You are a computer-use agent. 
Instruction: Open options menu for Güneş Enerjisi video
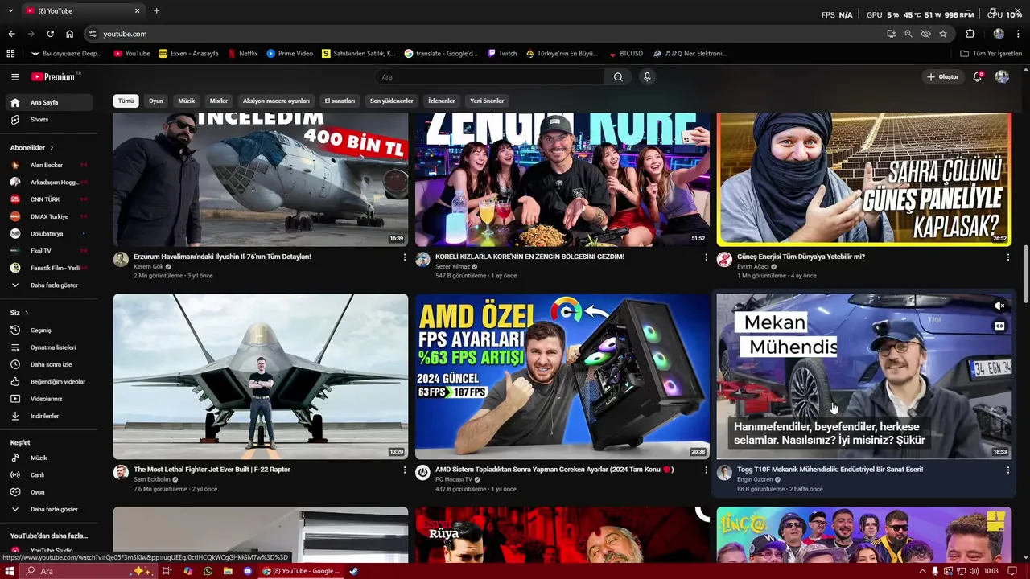click(x=1008, y=257)
